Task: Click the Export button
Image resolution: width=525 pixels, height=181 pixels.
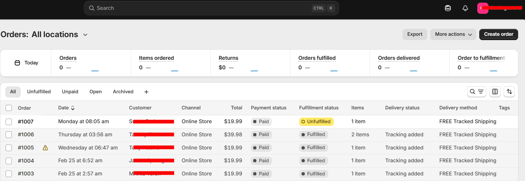Action: click(x=414, y=34)
